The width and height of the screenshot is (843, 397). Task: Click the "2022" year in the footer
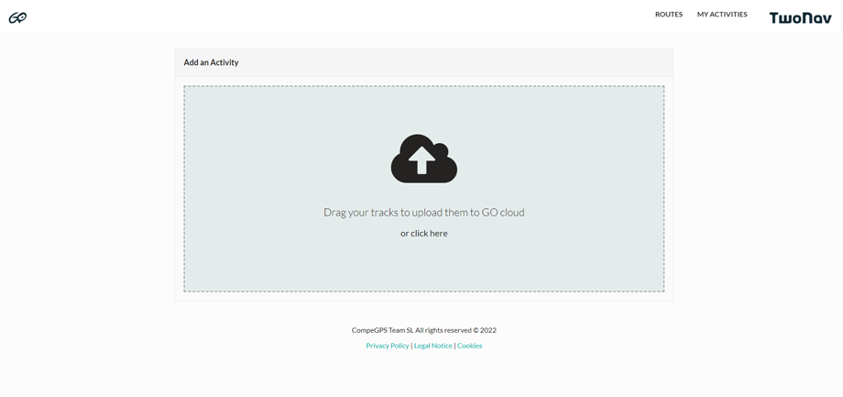(487, 330)
